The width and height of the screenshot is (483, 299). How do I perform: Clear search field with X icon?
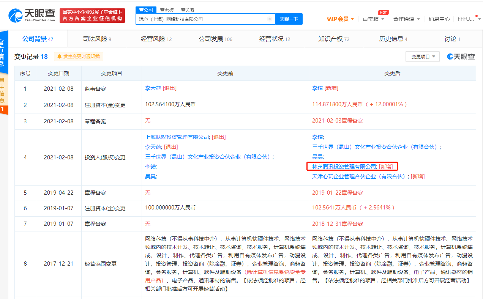point(269,19)
